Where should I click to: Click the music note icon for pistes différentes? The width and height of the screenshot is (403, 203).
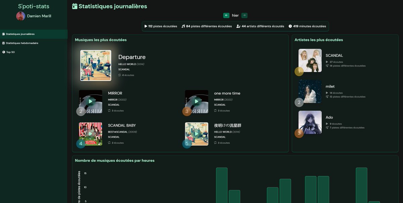183,26
